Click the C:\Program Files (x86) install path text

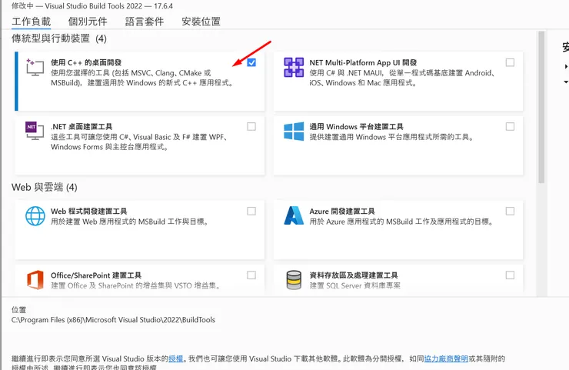pyautogui.click(x=113, y=320)
